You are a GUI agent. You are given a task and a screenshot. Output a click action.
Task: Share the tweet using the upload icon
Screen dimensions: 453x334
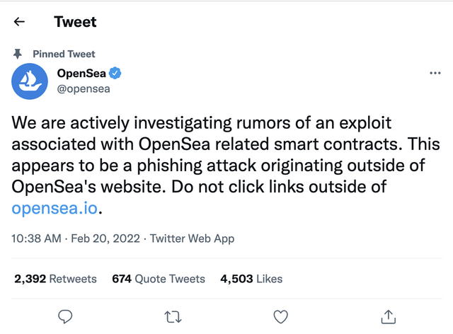click(x=388, y=315)
